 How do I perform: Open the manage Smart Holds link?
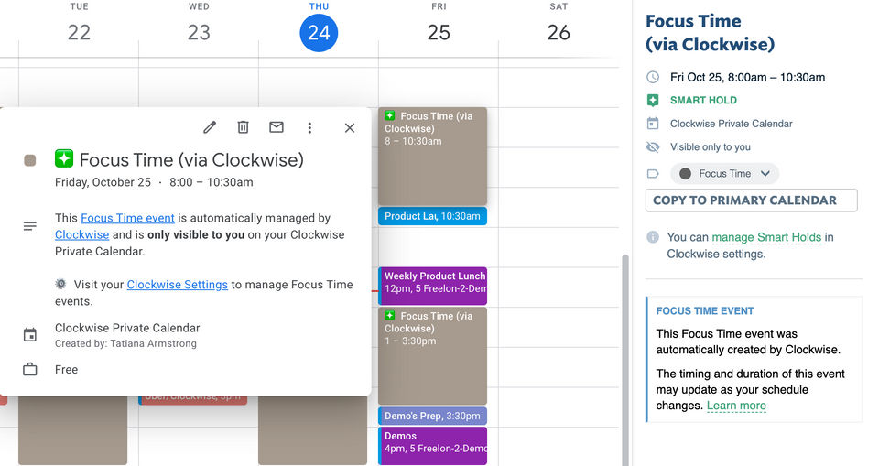click(766, 237)
